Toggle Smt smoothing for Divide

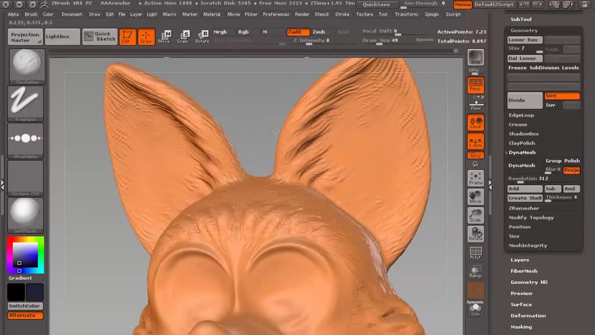(562, 96)
